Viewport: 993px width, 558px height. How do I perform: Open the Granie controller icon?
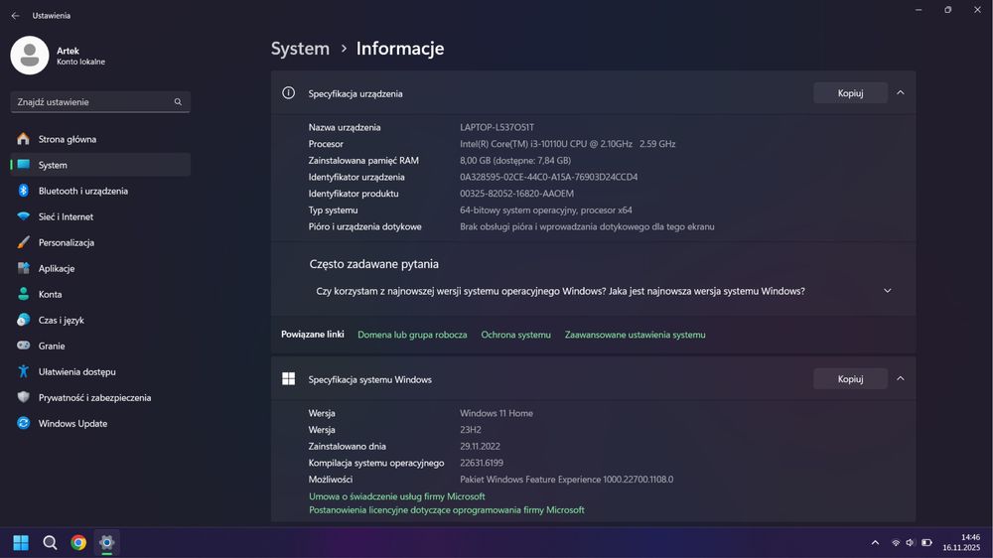click(x=24, y=346)
